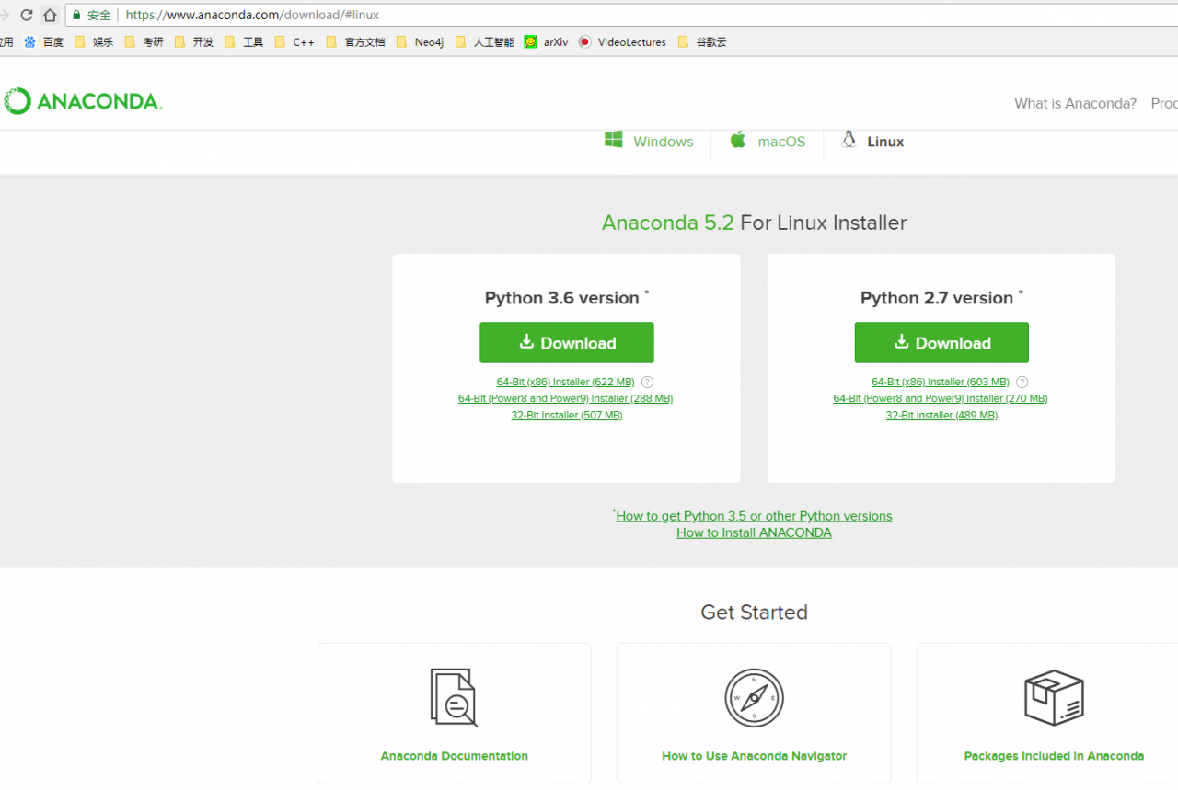Open the What is Anaconda? menu
The height and width of the screenshot is (790, 1178).
[1075, 103]
